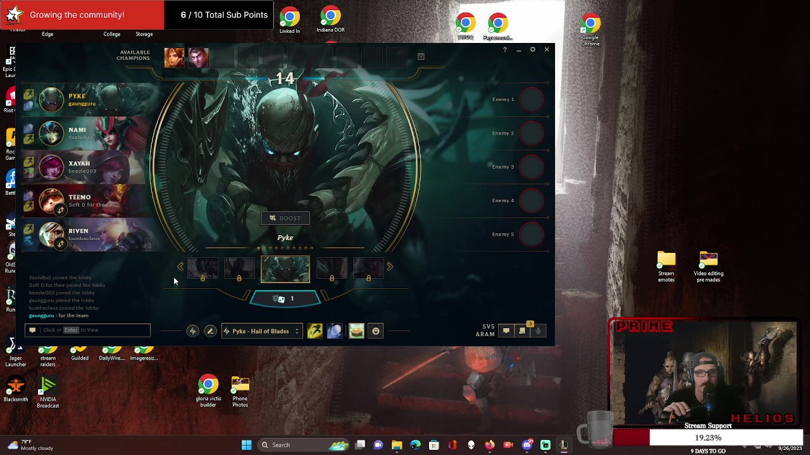
Task: Open the emote picker smiley icon
Action: (376, 331)
